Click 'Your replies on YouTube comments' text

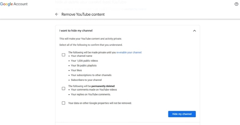tap(91, 94)
